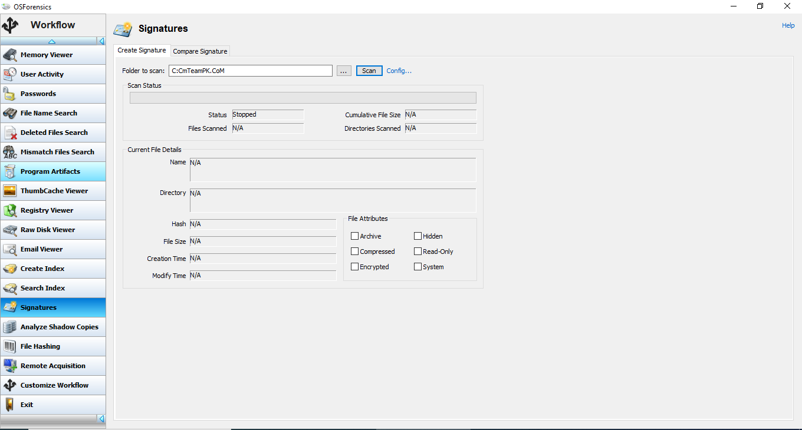The image size is (802, 430).
Task: Launch the File Hashing module
Action: click(x=53, y=346)
